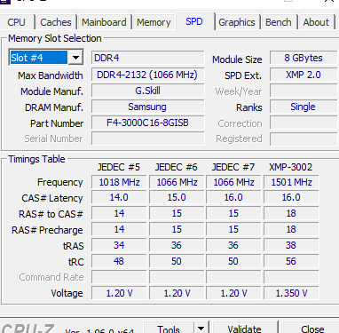Click the JEDEC #5 column header
Image resolution: width=339 pixels, height=333 pixels.
[x=119, y=167]
